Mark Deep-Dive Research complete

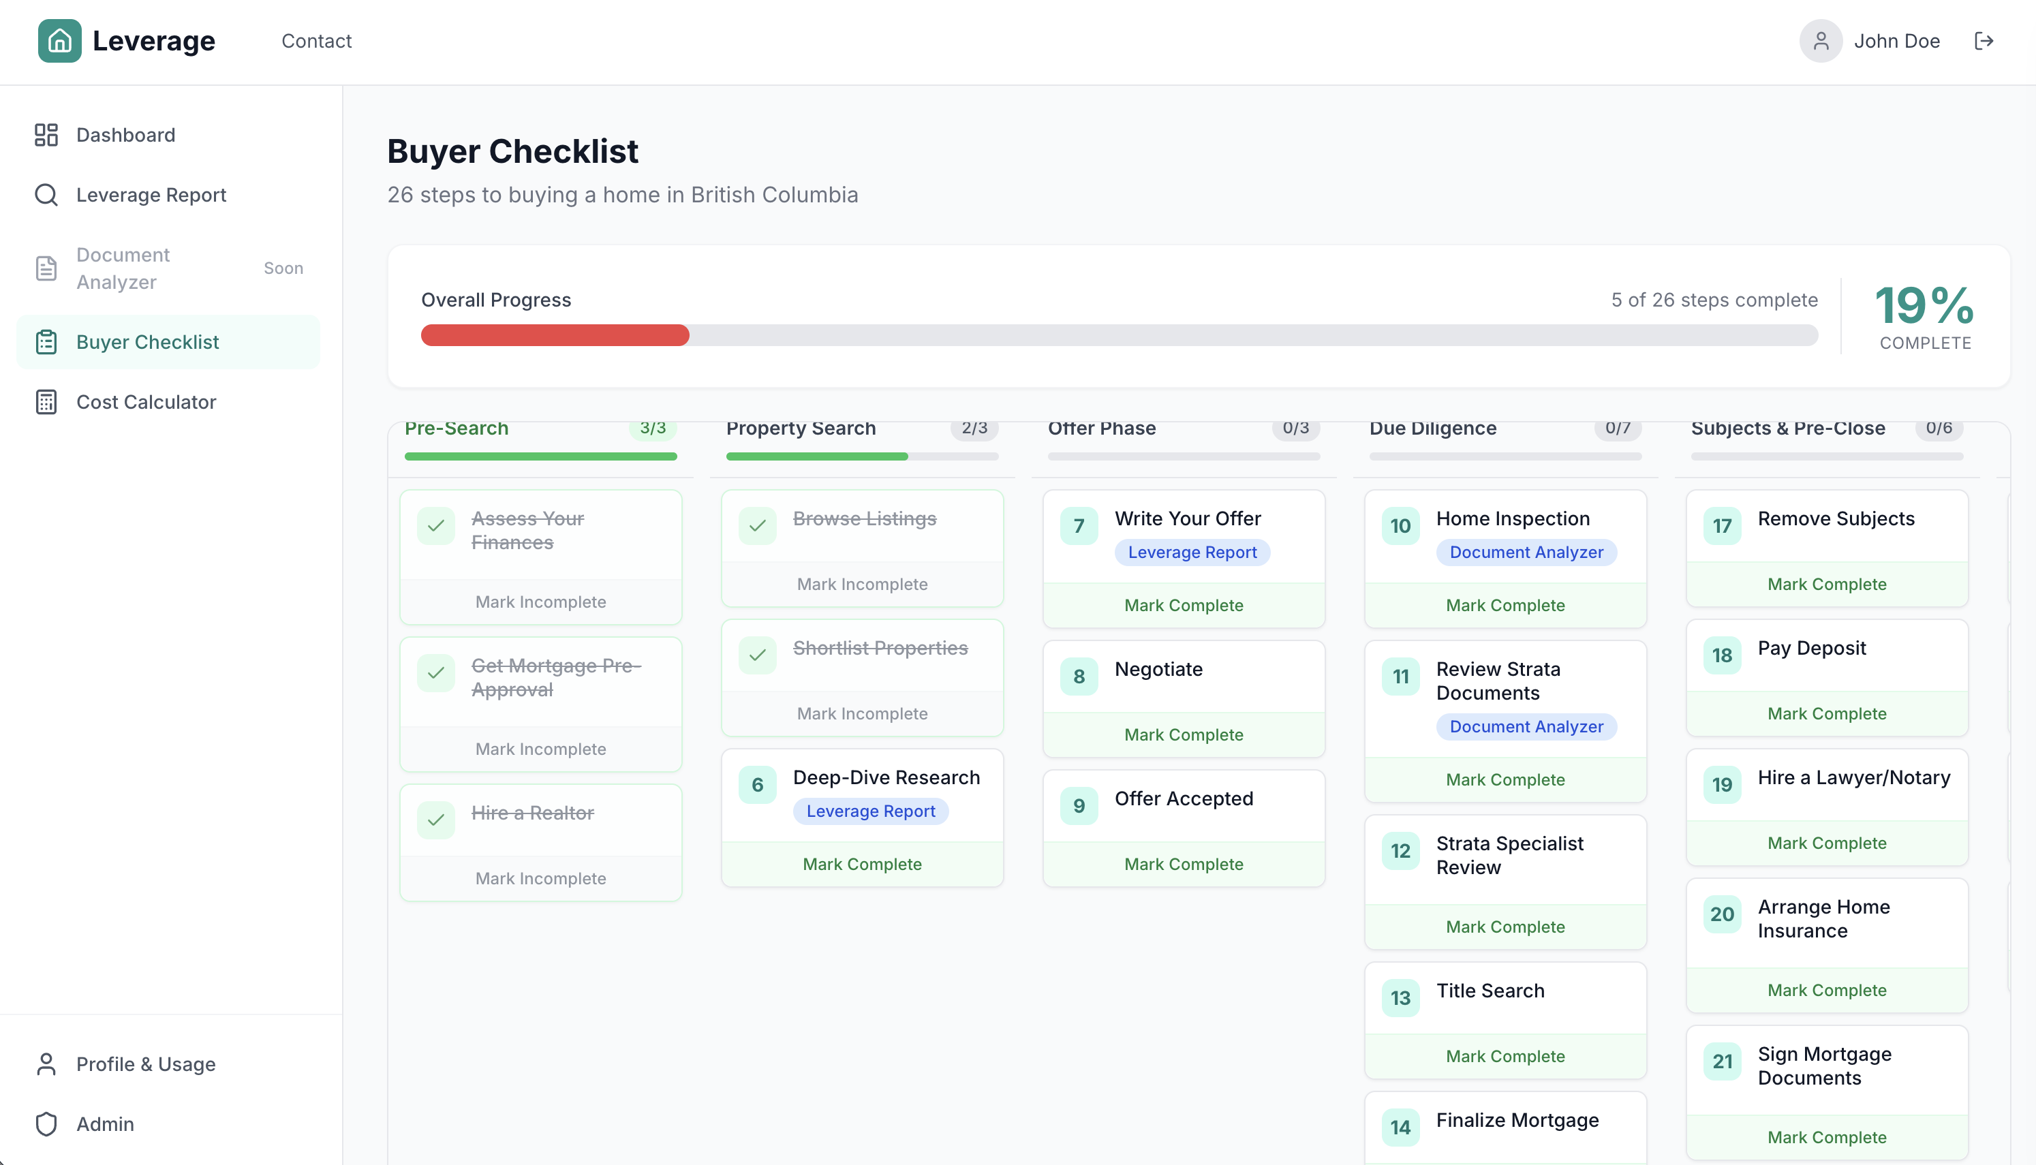pyautogui.click(x=863, y=864)
